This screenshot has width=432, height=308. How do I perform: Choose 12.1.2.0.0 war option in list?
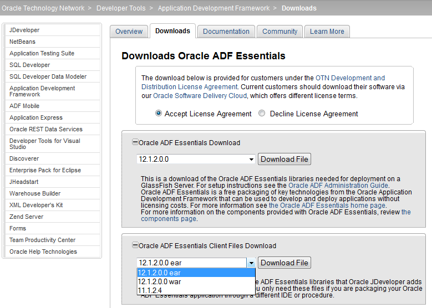click(196, 281)
